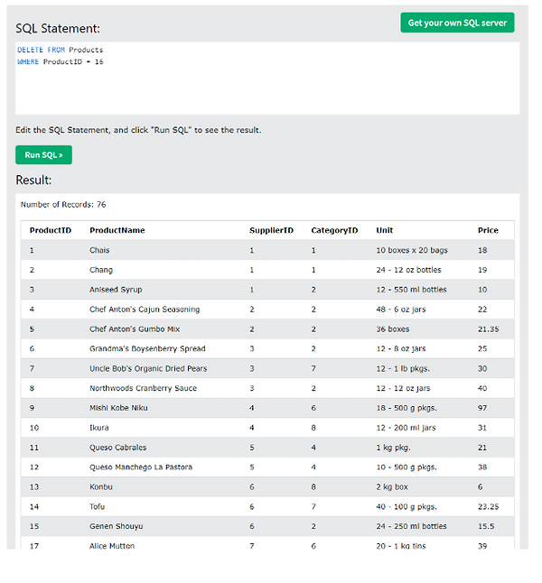Click price 23.25 in Tofu row
Image resolution: width=542 pixels, height=583 pixels.
489,506
